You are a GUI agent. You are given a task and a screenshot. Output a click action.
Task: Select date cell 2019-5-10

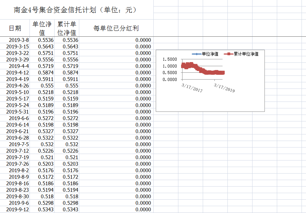[x=15, y=92]
